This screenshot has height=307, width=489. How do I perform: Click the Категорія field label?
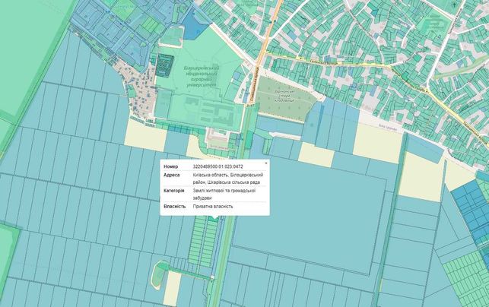coord(173,191)
